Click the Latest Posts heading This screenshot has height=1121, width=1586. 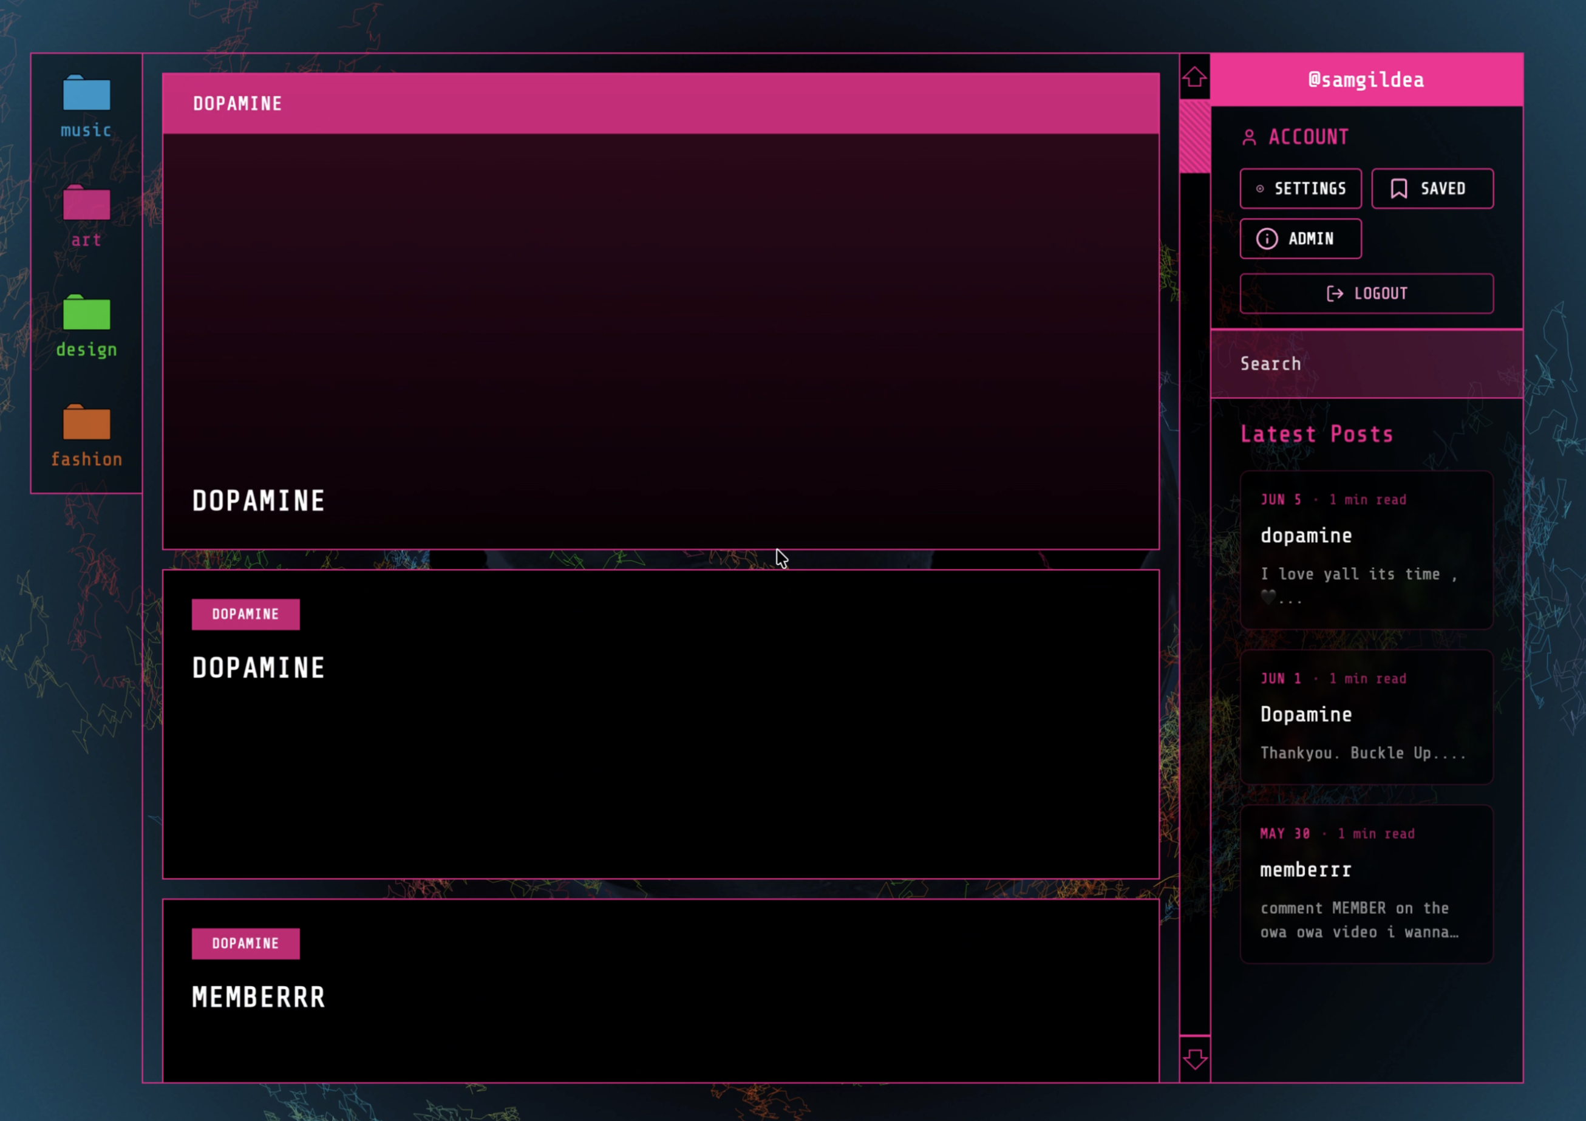pyautogui.click(x=1316, y=434)
